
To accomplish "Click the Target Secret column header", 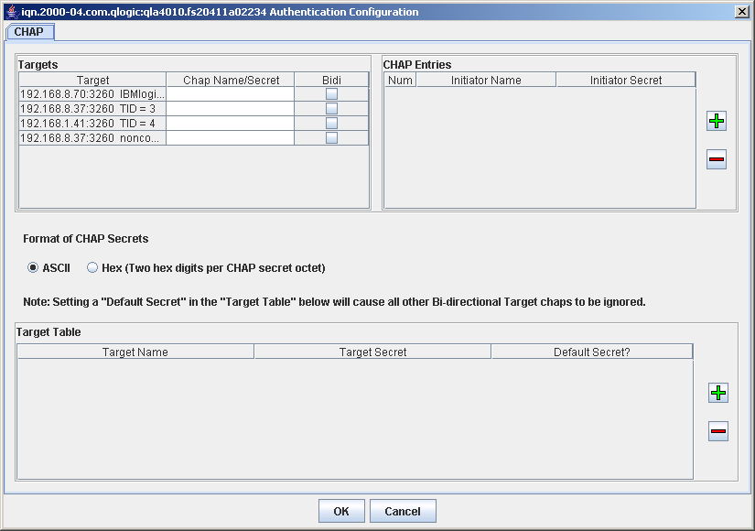I will [x=372, y=352].
